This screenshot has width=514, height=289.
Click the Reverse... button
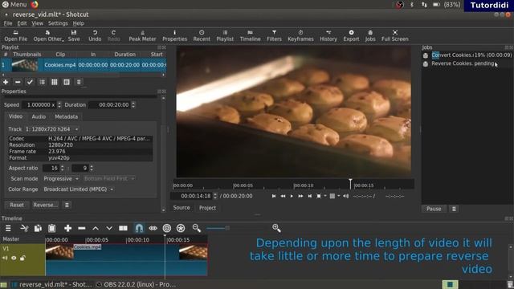[45, 205]
